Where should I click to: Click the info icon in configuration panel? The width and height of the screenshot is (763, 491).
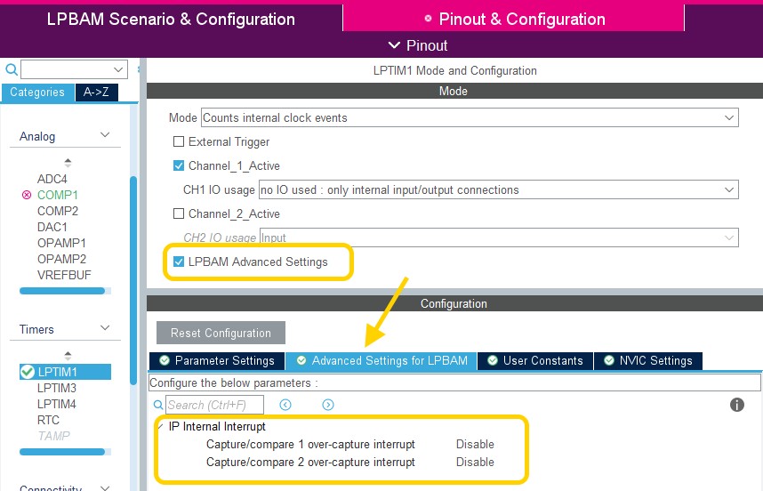click(x=736, y=405)
